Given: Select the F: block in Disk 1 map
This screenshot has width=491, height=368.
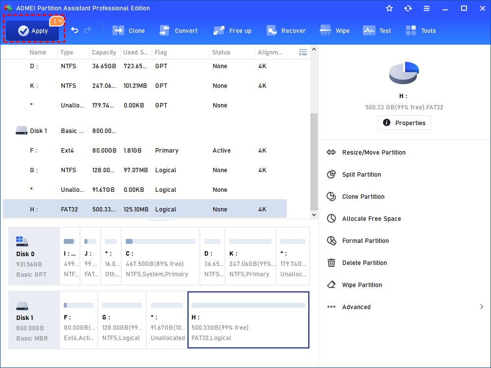Looking at the screenshot, I should [79, 320].
